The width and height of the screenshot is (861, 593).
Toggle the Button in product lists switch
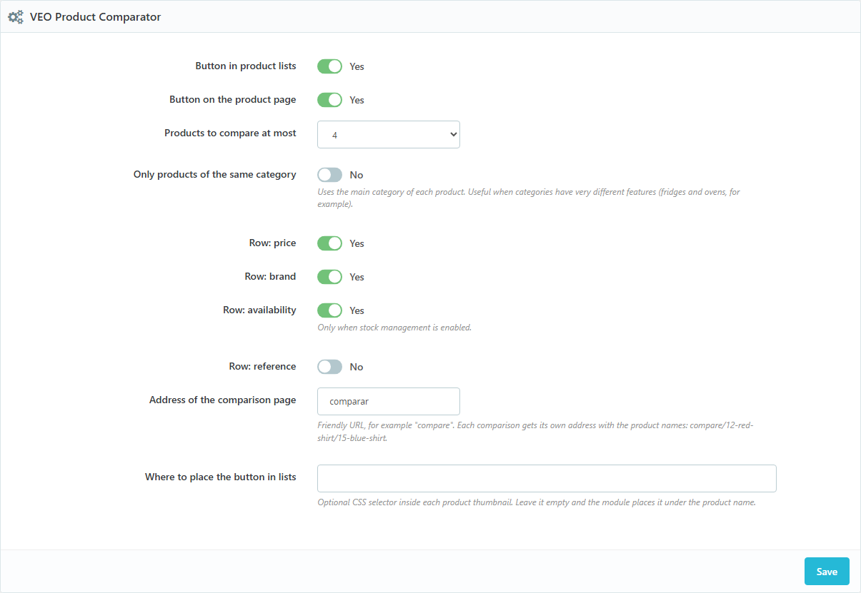[329, 66]
